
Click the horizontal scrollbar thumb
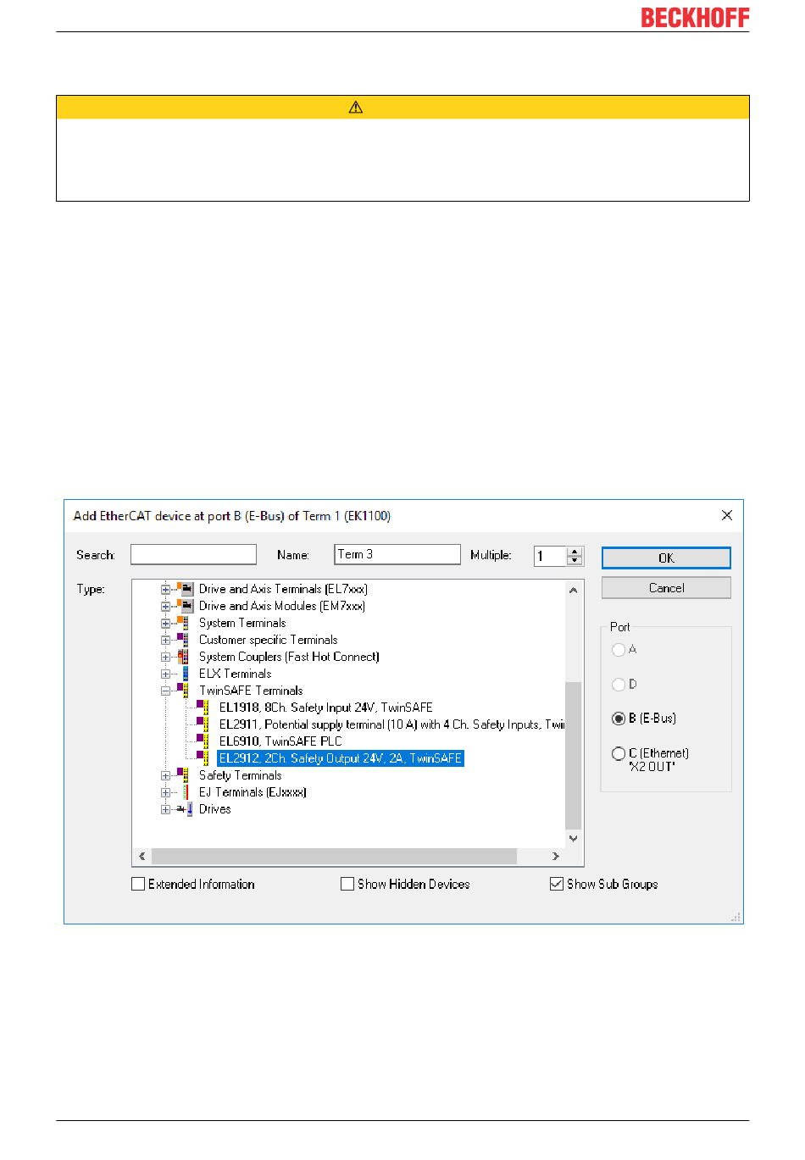pyautogui.click(x=334, y=857)
